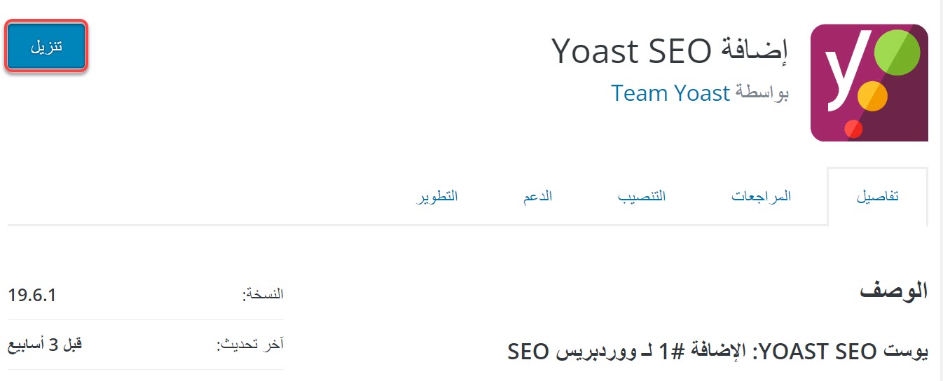This screenshot has height=381, width=943.
Task: Click the green circle in Yoast logo
Action: click(897, 53)
